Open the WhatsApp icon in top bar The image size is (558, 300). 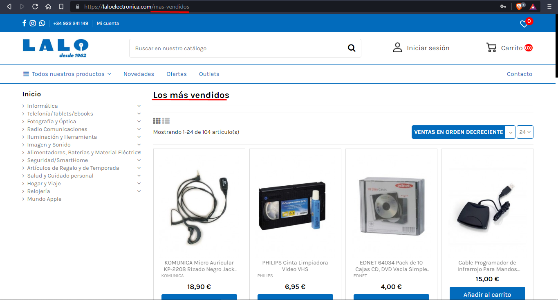(x=42, y=23)
